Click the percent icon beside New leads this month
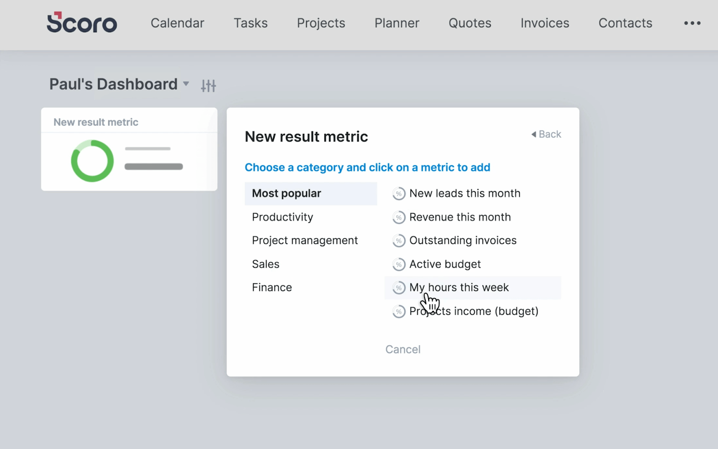 pyautogui.click(x=398, y=194)
